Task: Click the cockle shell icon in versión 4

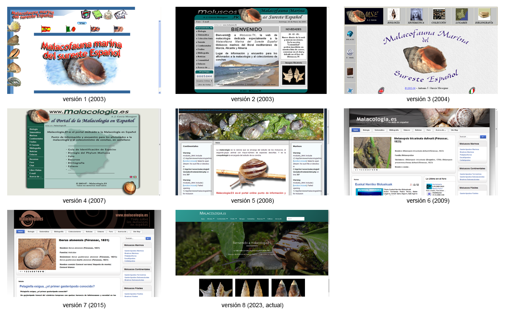Action: (129, 187)
